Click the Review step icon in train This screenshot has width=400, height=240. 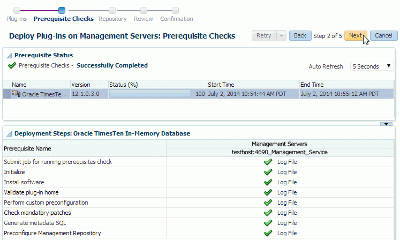pos(144,10)
